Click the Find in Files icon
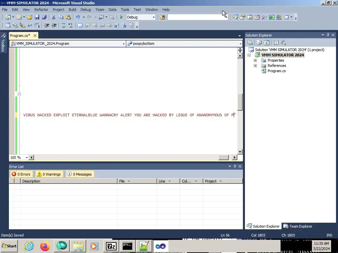This screenshot has width=338, height=253. point(162,17)
